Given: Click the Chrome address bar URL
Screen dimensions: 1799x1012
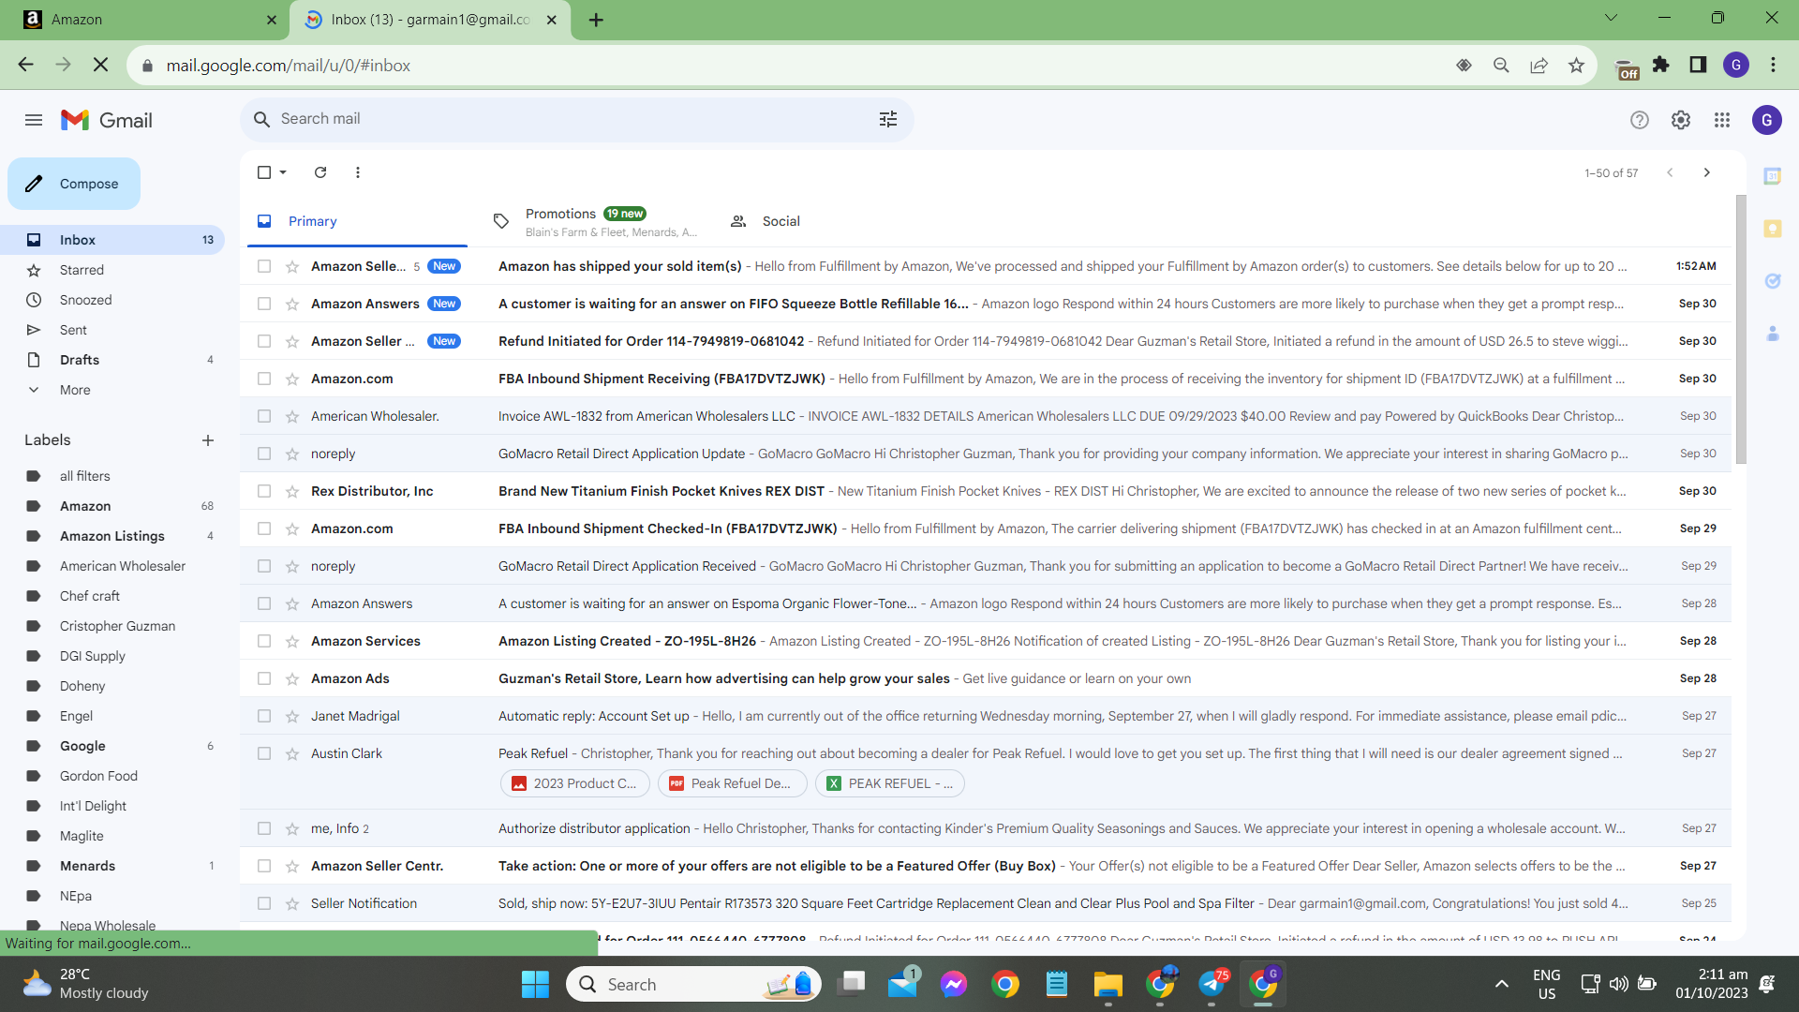Looking at the screenshot, I should pyautogui.click(x=288, y=66).
